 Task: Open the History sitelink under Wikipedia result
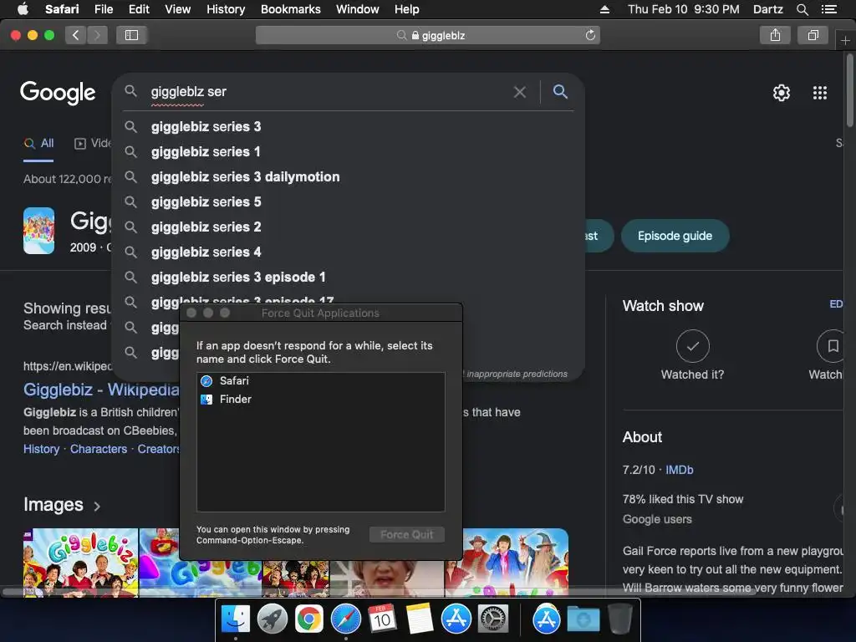click(x=42, y=449)
